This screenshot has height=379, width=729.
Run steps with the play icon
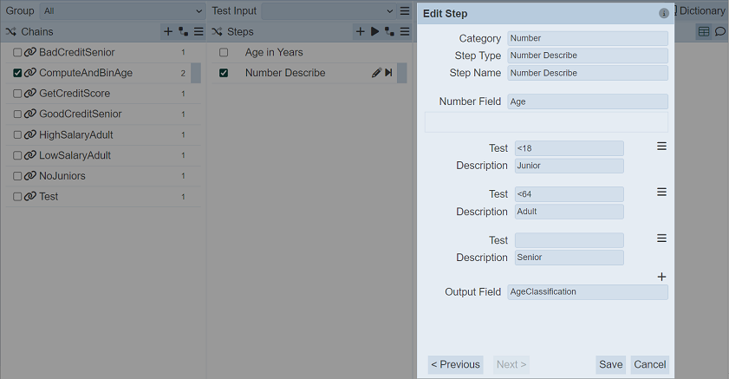tap(374, 31)
